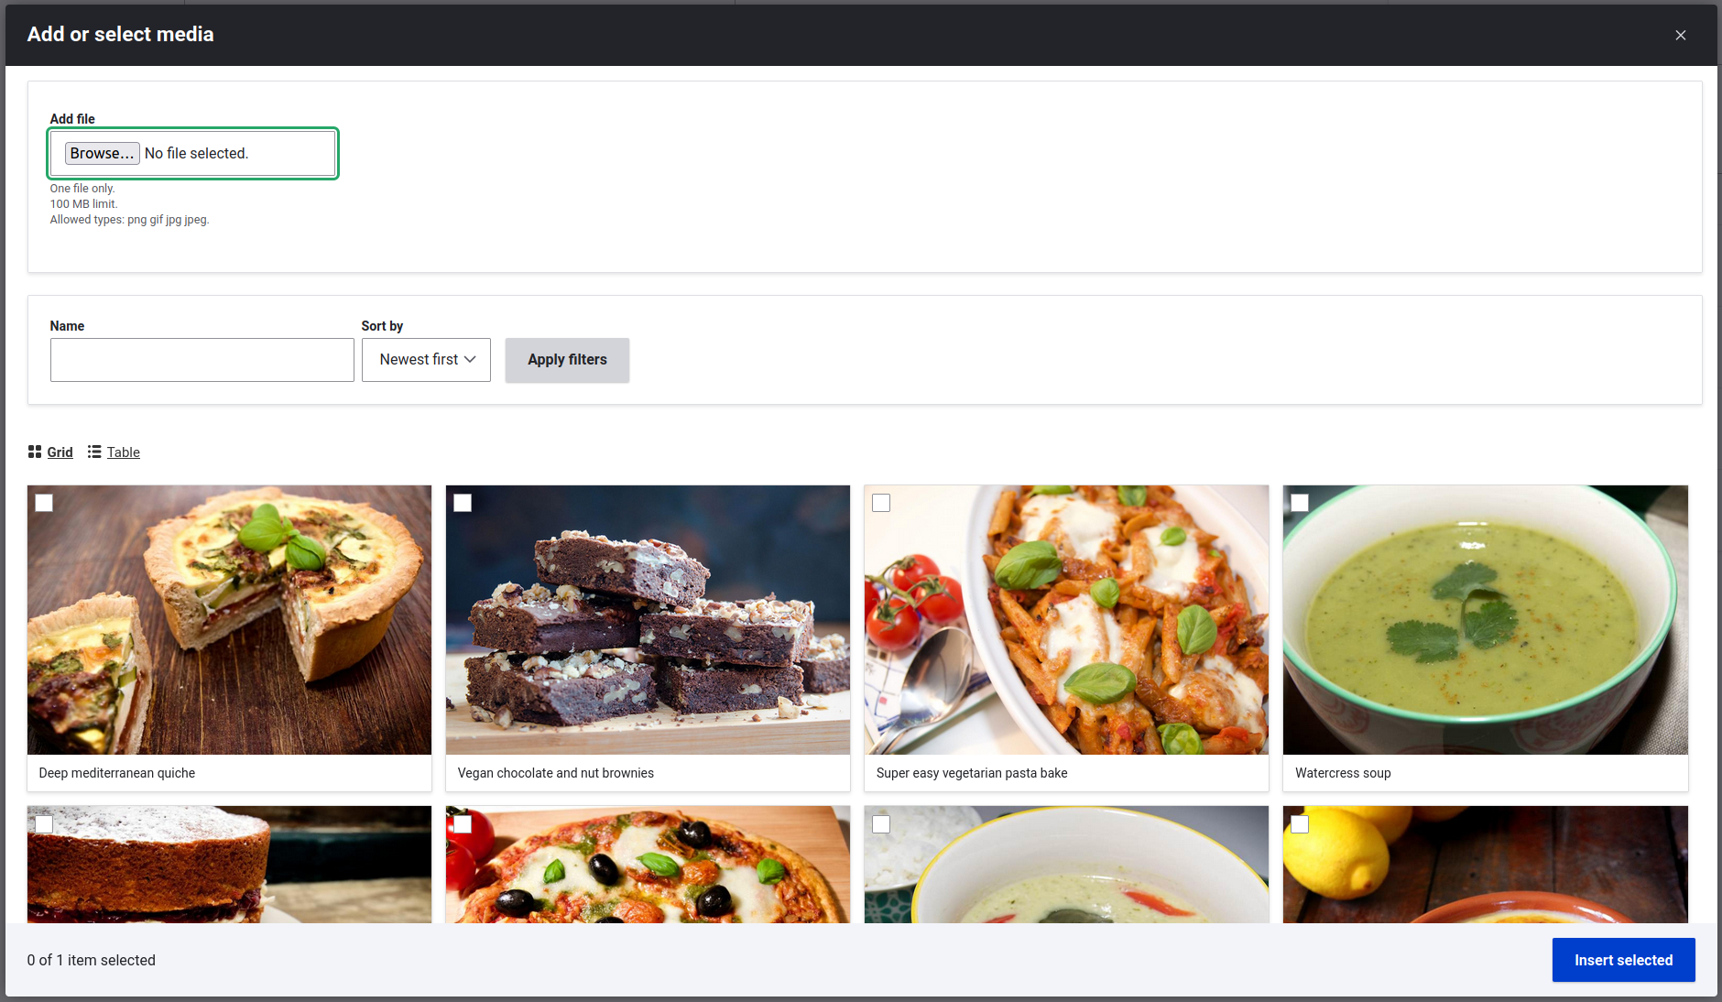Change Newest first sorting option
The width and height of the screenshot is (1722, 1002).
(426, 359)
